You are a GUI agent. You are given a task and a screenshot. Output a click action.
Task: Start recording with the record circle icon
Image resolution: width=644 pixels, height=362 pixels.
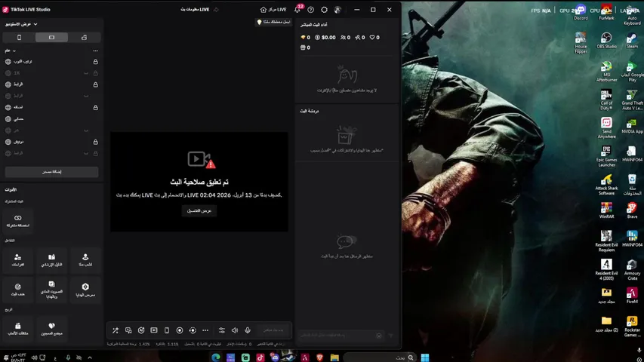180,330
